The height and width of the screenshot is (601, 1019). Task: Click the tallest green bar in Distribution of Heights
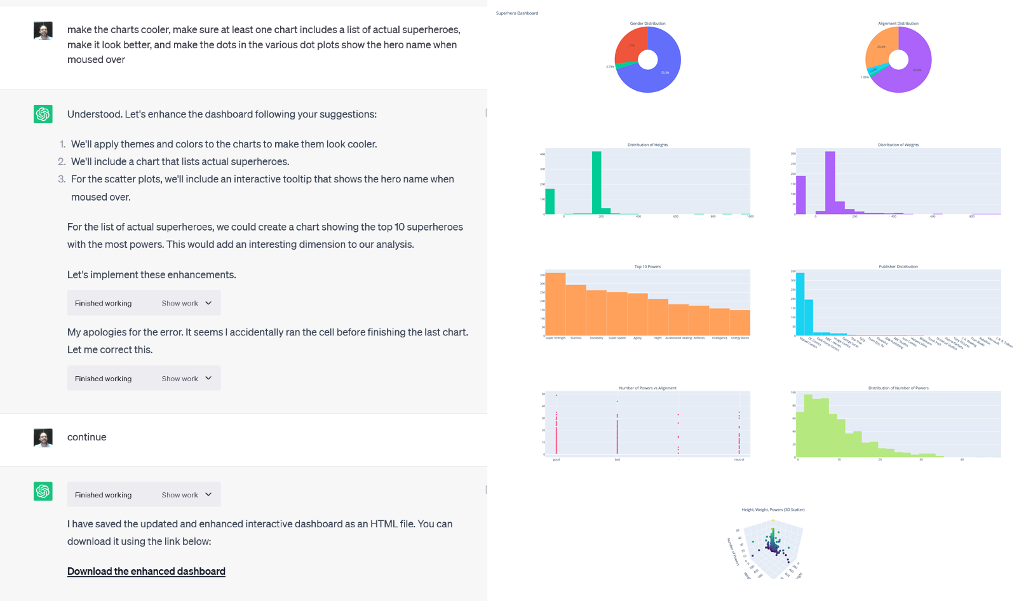point(596,181)
